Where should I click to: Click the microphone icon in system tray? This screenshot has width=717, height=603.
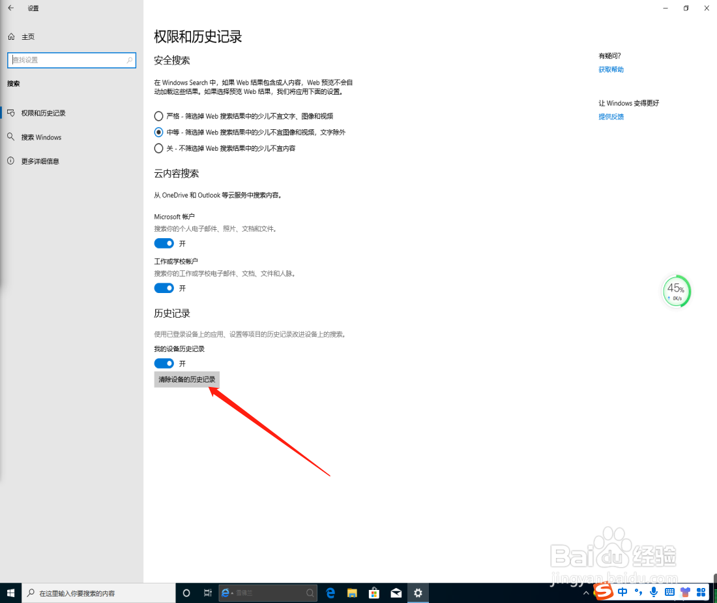pyautogui.click(x=653, y=593)
